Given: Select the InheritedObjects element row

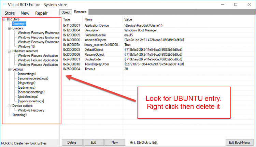Looking at the screenshot, I should (x=158, y=40).
